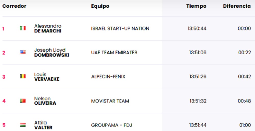Click the Tiempo column header
Image resolution: width=255 pixels, height=131 pixels.
[196, 6]
